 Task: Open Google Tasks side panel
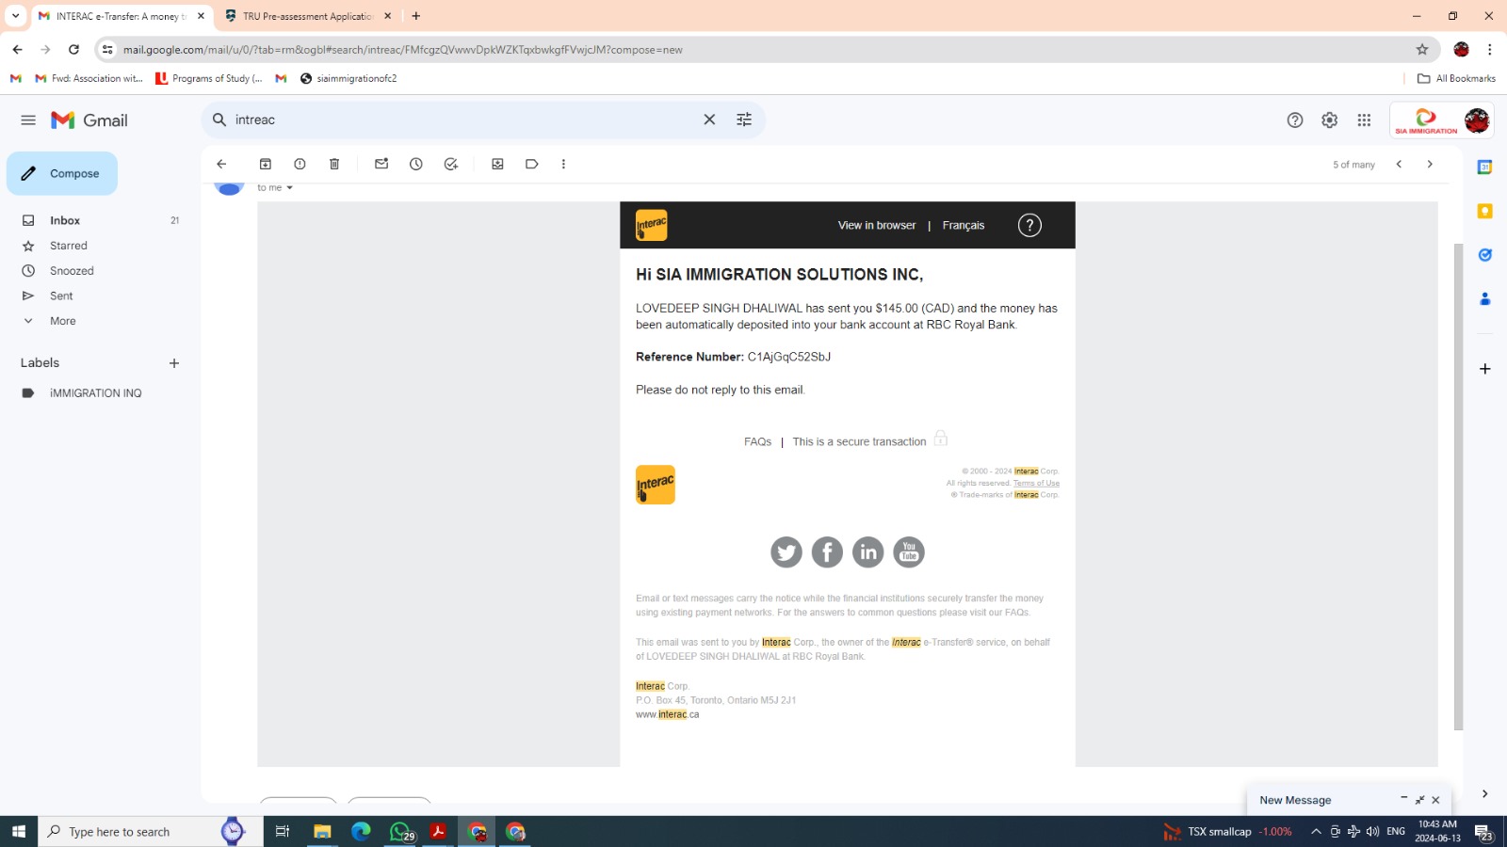pos(1484,255)
